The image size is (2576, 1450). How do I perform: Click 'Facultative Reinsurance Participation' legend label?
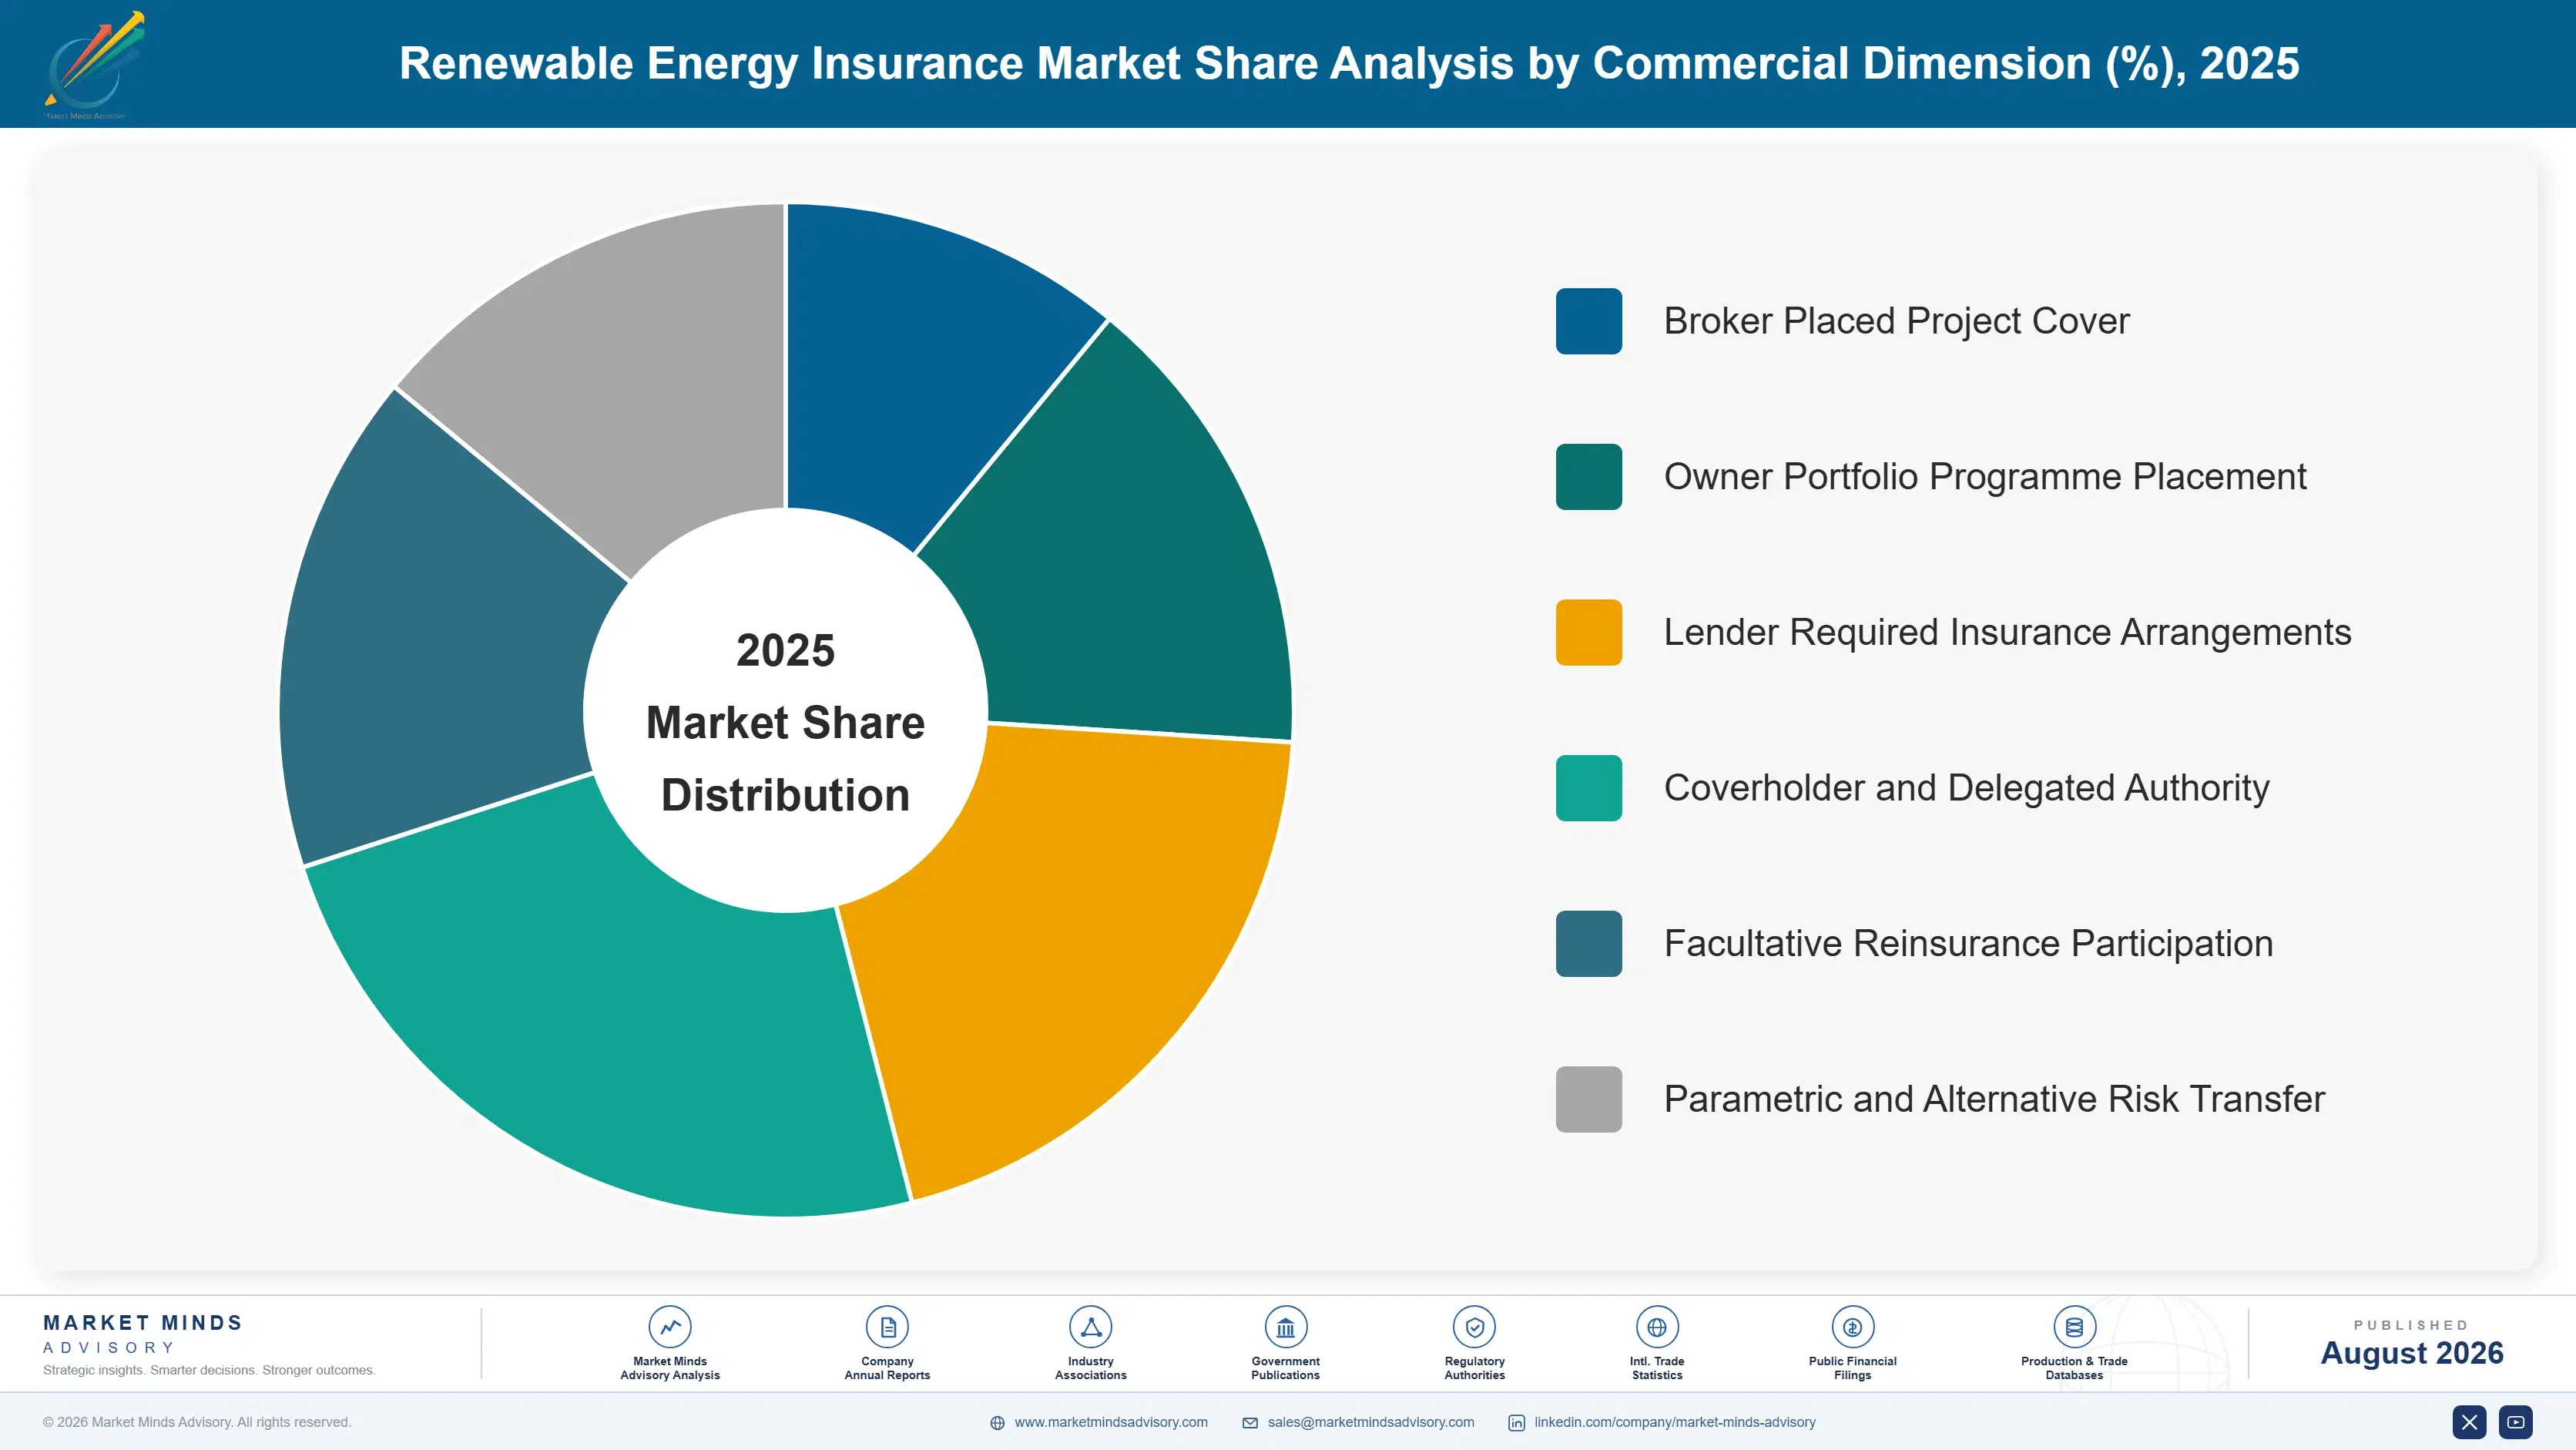coord(1968,943)
